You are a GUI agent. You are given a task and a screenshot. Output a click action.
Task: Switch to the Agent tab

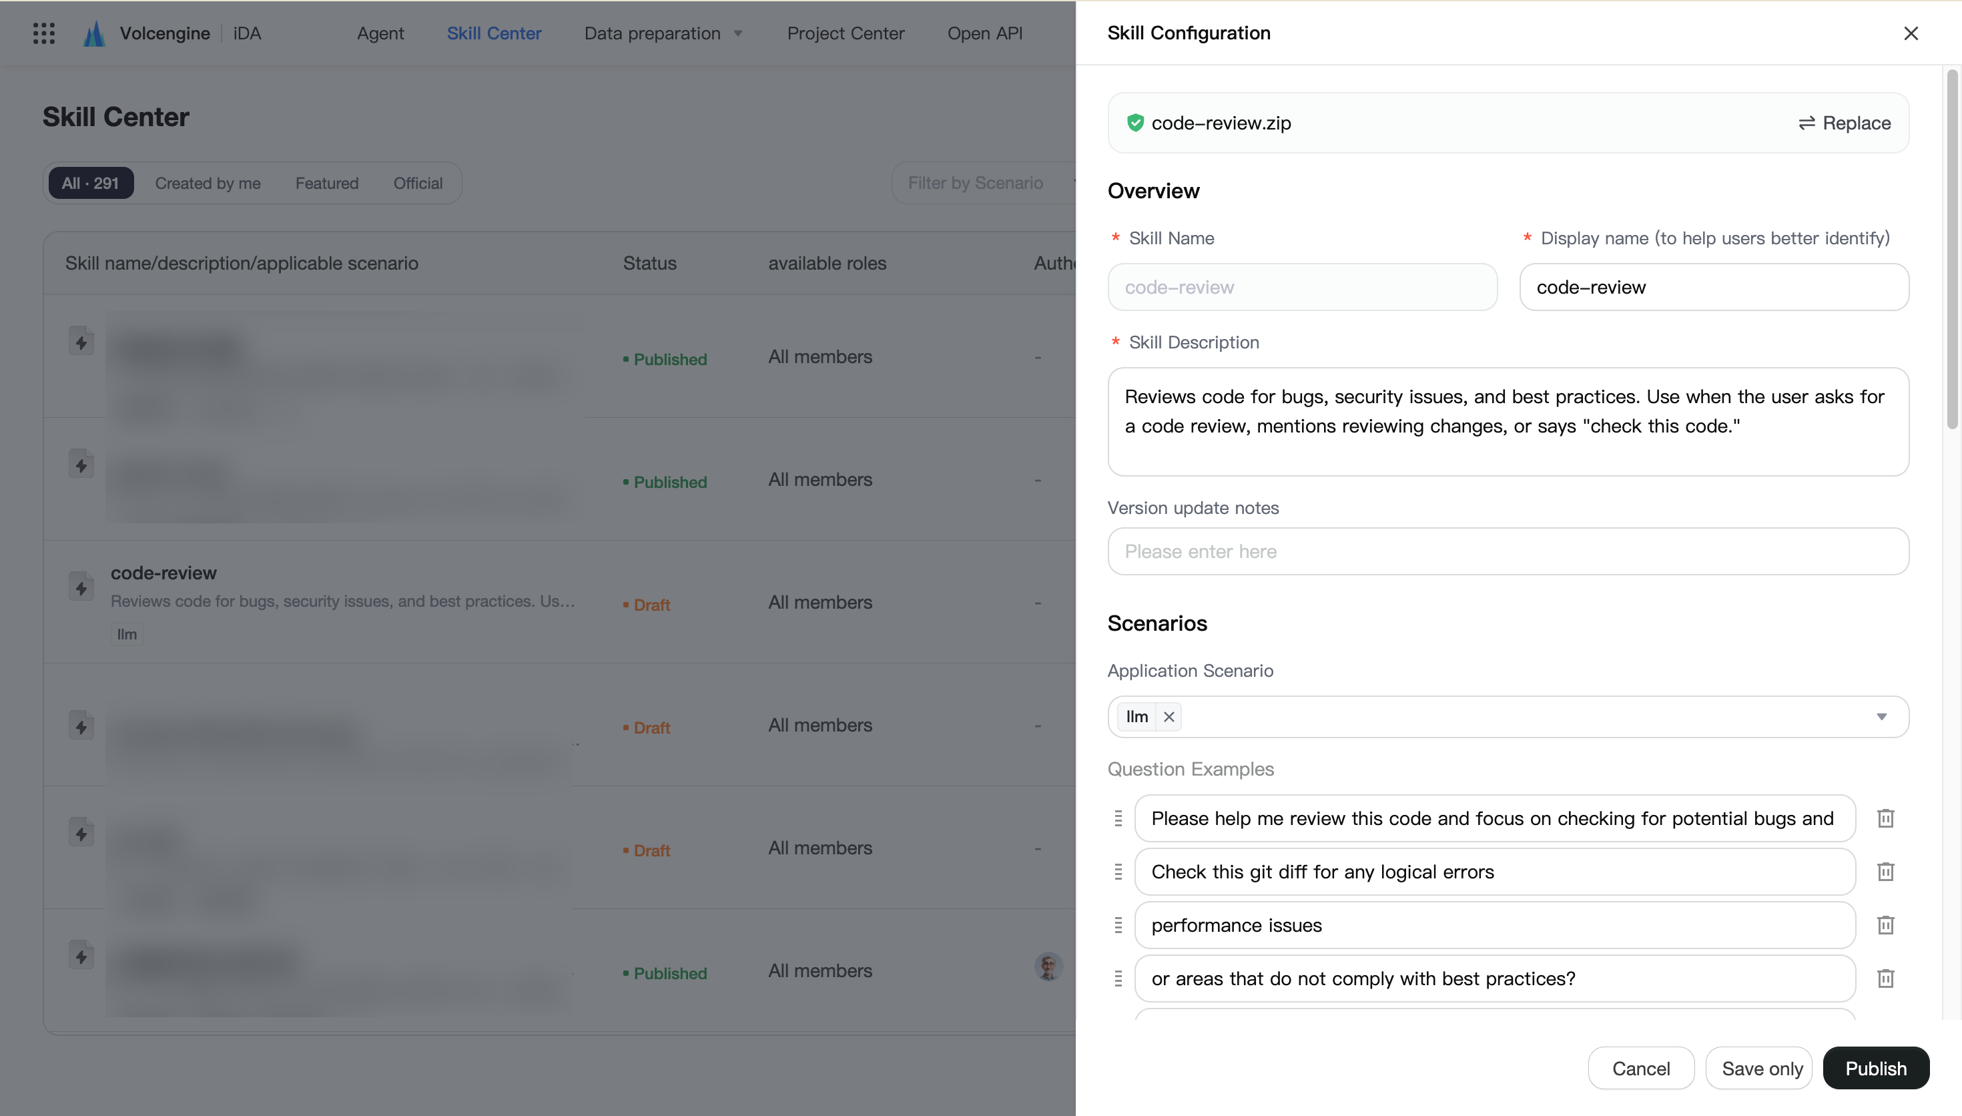tap(381, 33)
